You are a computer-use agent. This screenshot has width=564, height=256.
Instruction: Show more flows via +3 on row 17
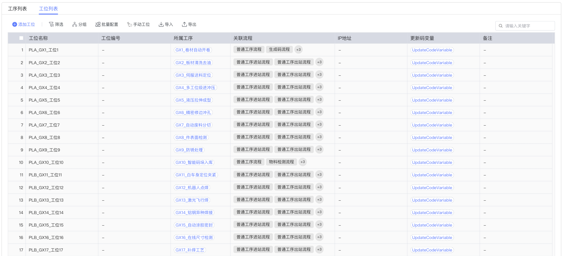[319, 249]
